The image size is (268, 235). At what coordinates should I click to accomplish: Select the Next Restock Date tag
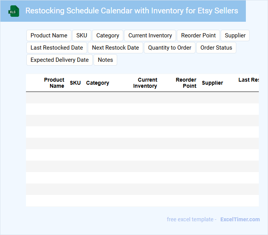(x=116, y=48)
